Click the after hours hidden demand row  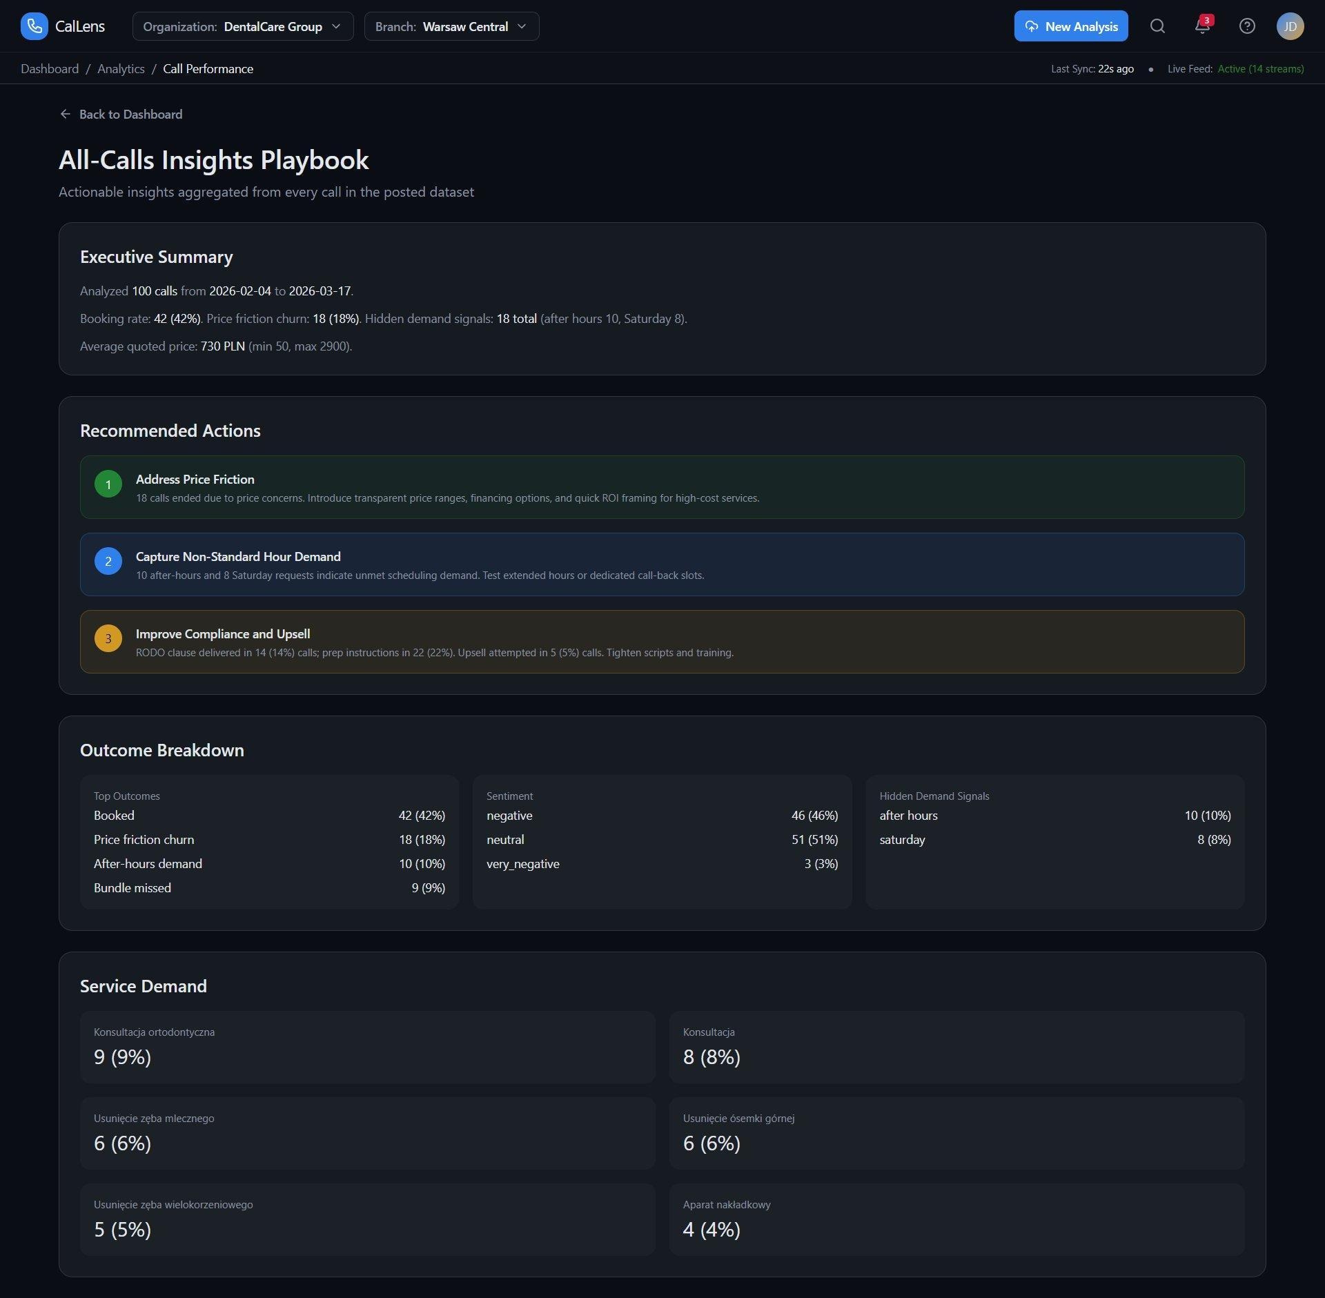tap(1055, 816)
